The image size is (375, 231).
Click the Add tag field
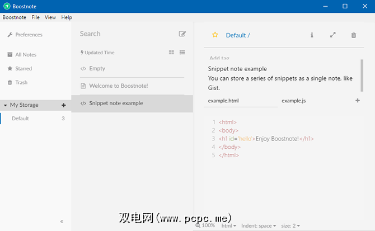point(219,58)
